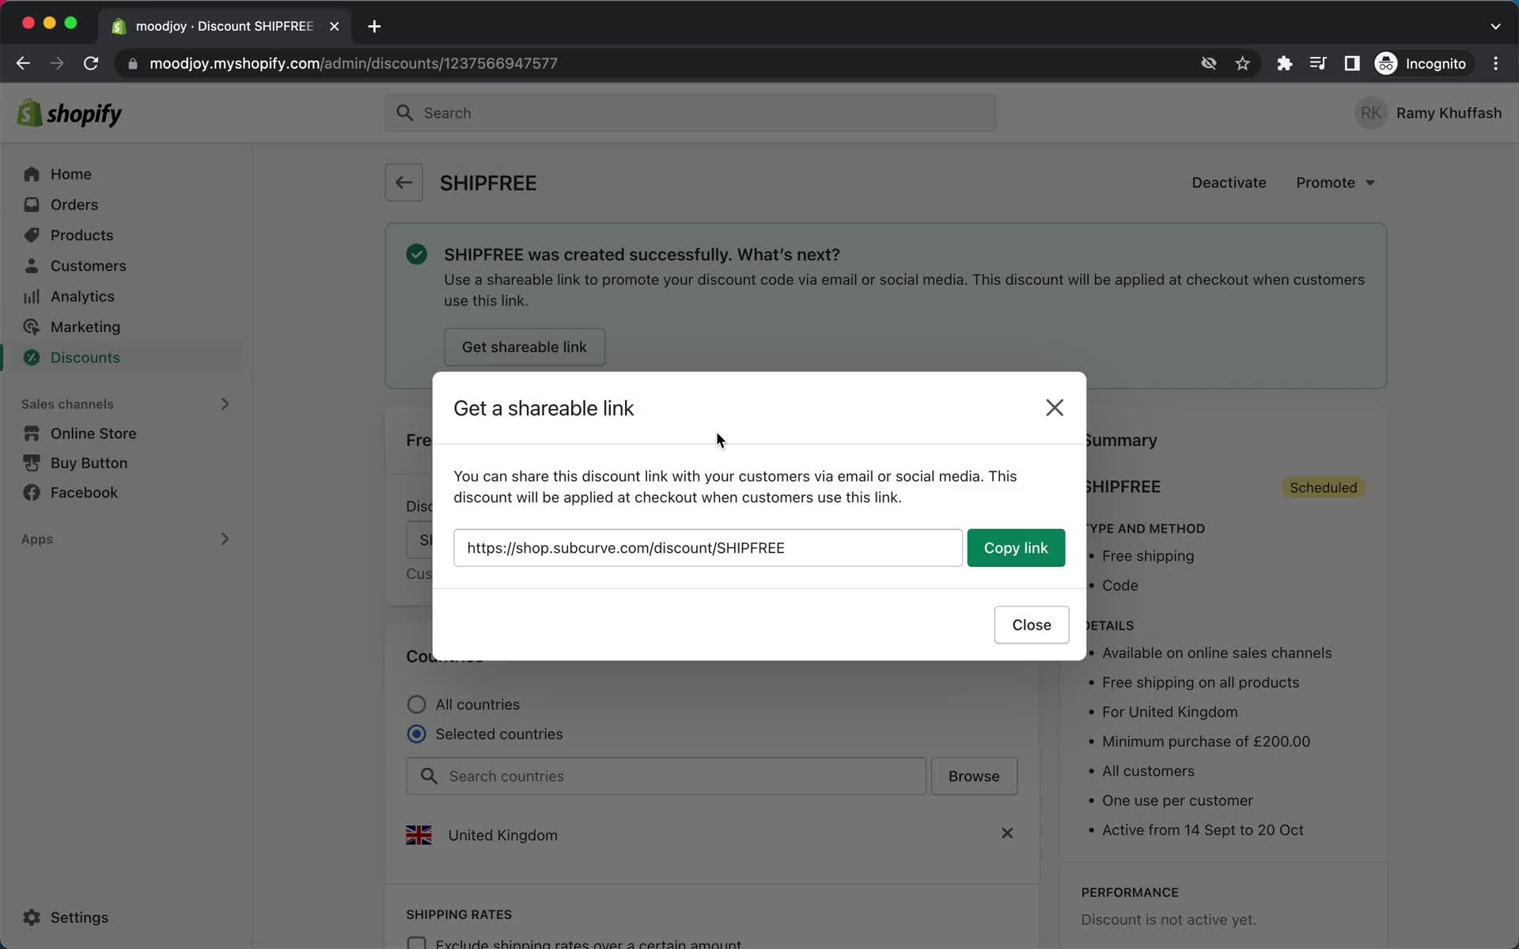Select the All countries radio button
This screenshot has height=949, width=1519.
417,704
